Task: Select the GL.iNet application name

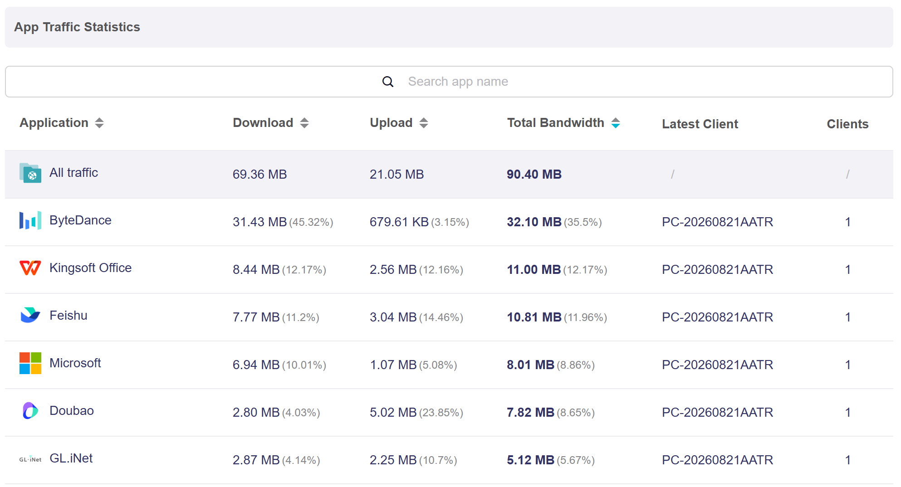Action: coord(71,458)
